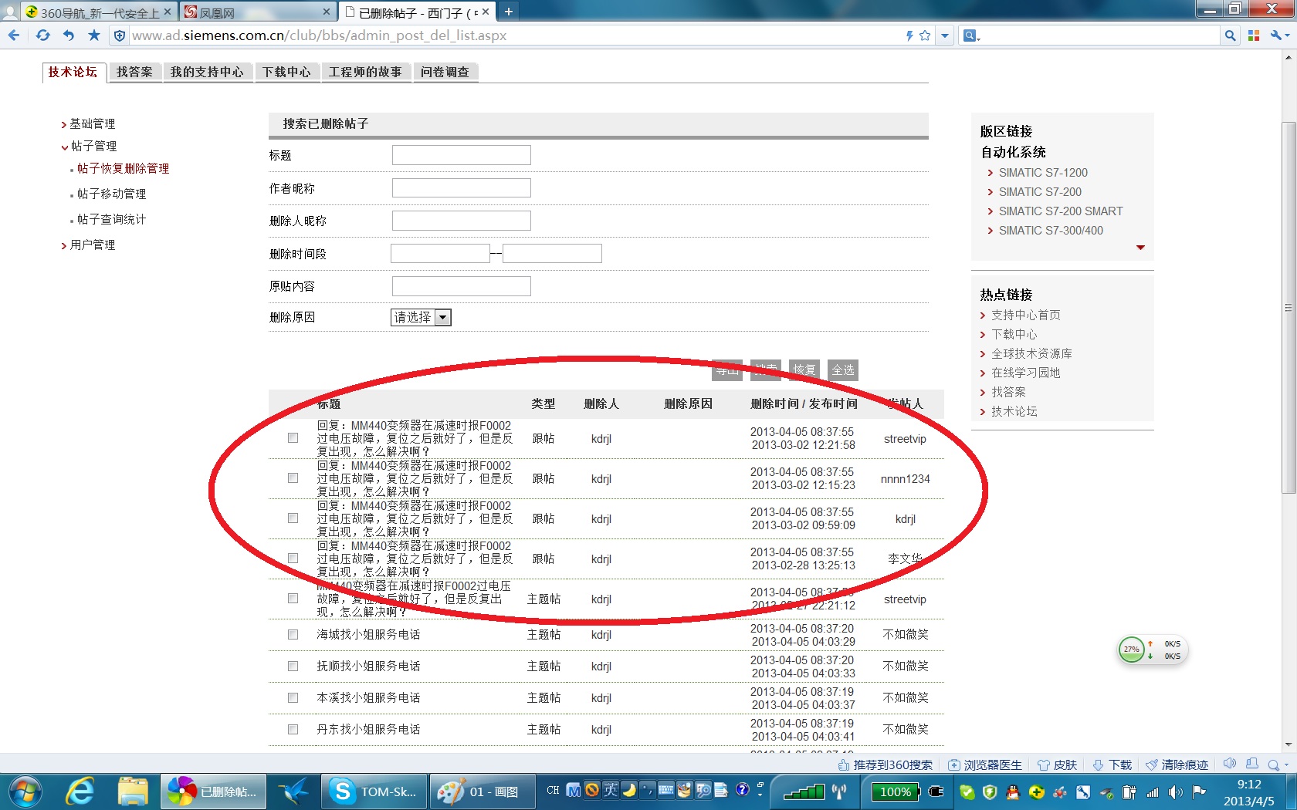Open the 删除原因 请选择 dropdown
The image size is (1297, 810).
(x=421, y=317)
